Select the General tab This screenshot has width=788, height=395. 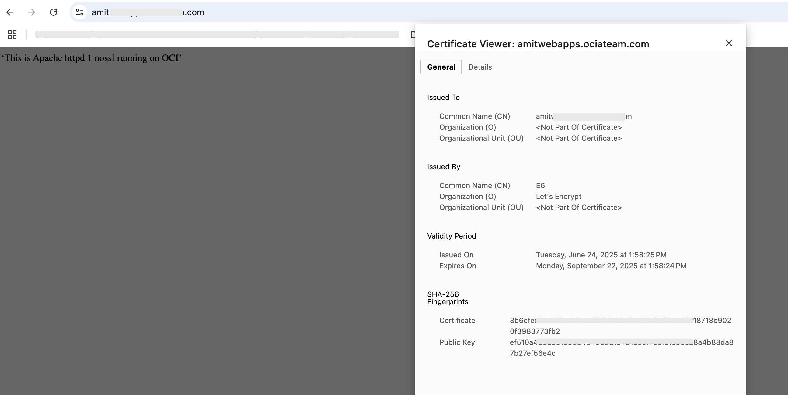441,67
